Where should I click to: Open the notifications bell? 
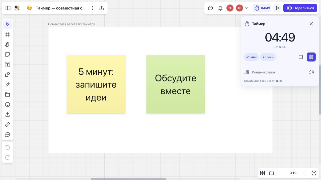[x=220, y=8]
